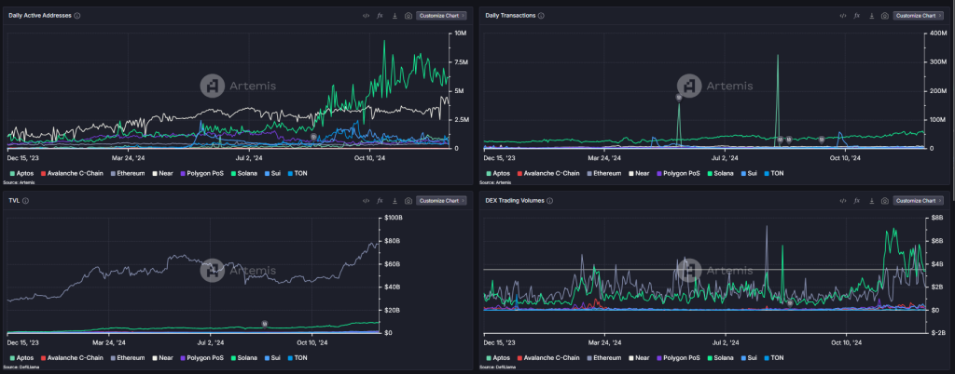Toggle Solana series in Daily Transactions legend
The width and height of the screenshot is (955, 374).
(720, 173)
